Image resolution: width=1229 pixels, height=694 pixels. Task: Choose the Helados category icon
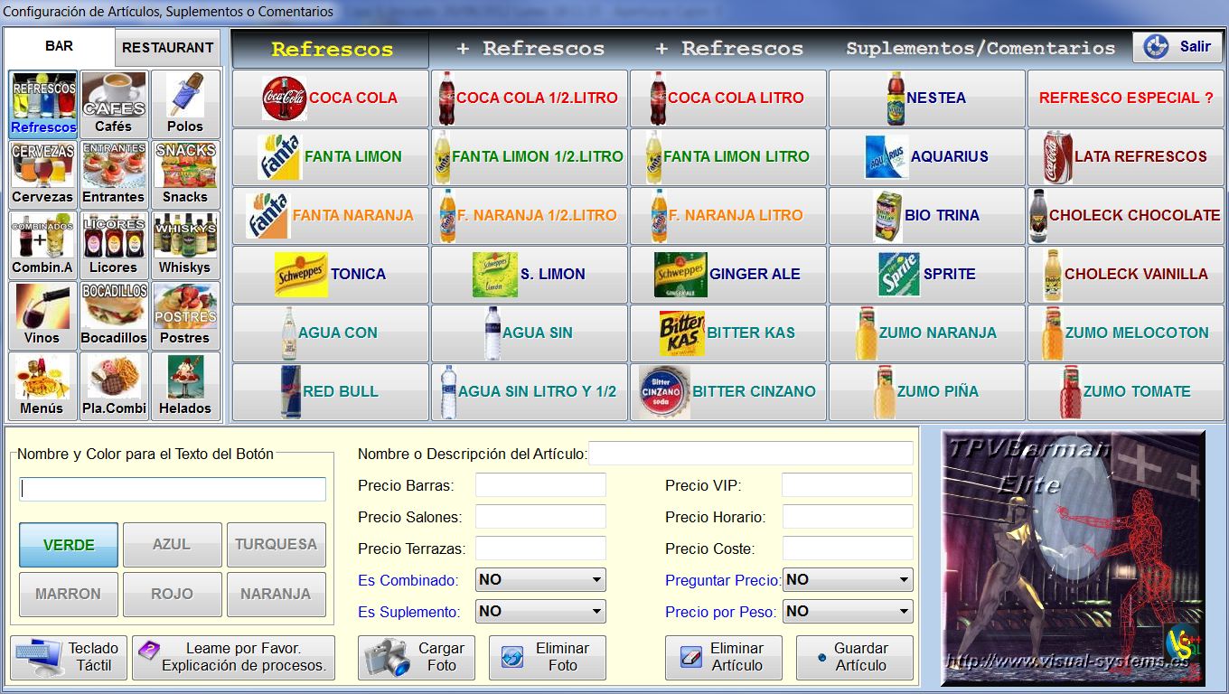click(184, 385)
